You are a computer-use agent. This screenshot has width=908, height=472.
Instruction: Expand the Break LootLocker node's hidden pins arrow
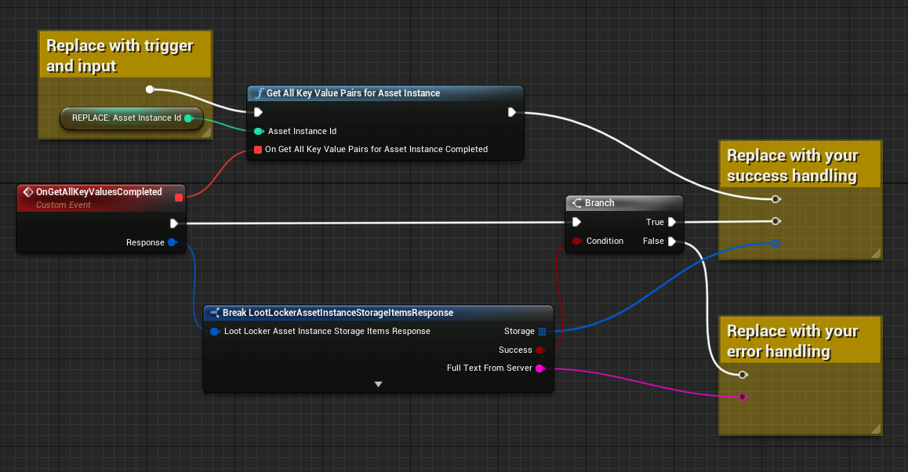378,384
